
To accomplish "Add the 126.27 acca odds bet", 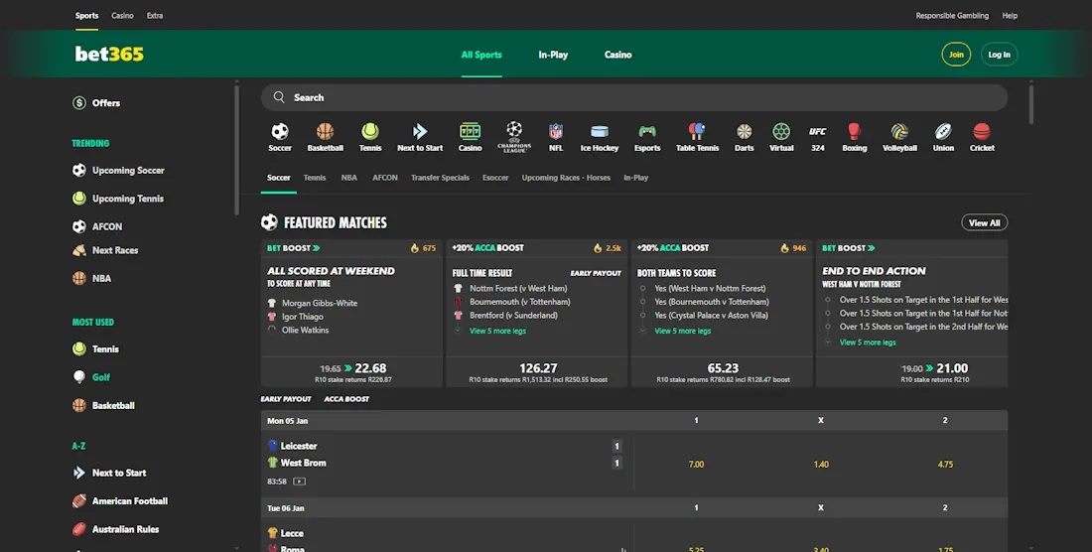I will tap(537, 371).
